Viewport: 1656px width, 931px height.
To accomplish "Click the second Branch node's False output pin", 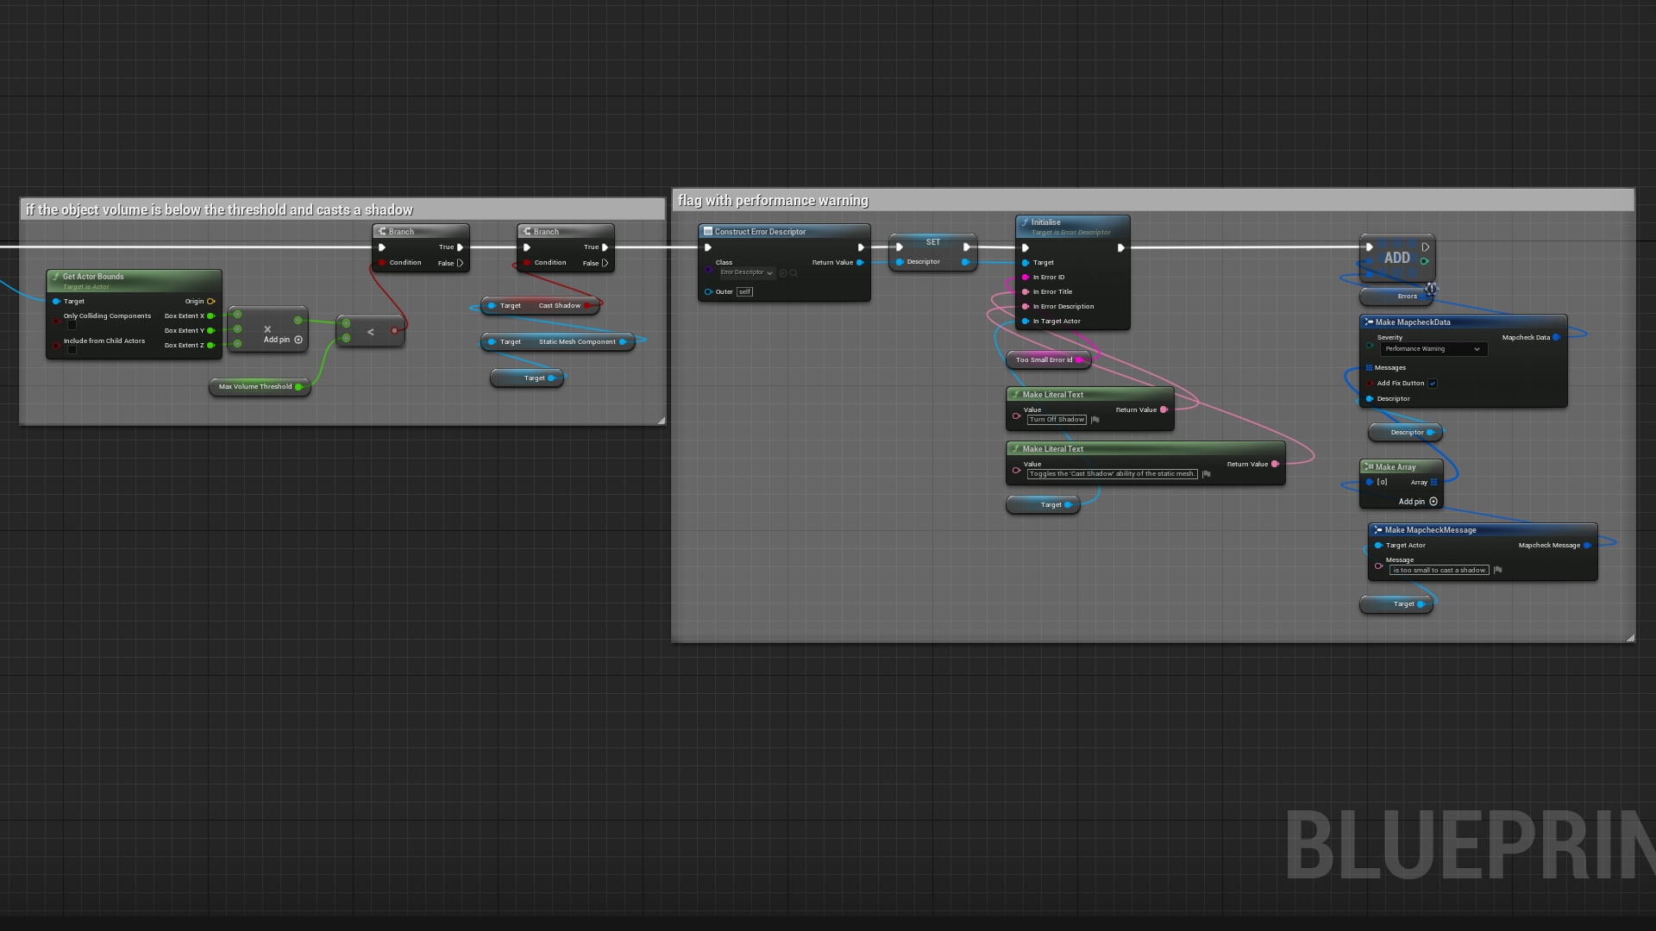I will [605, 263].
